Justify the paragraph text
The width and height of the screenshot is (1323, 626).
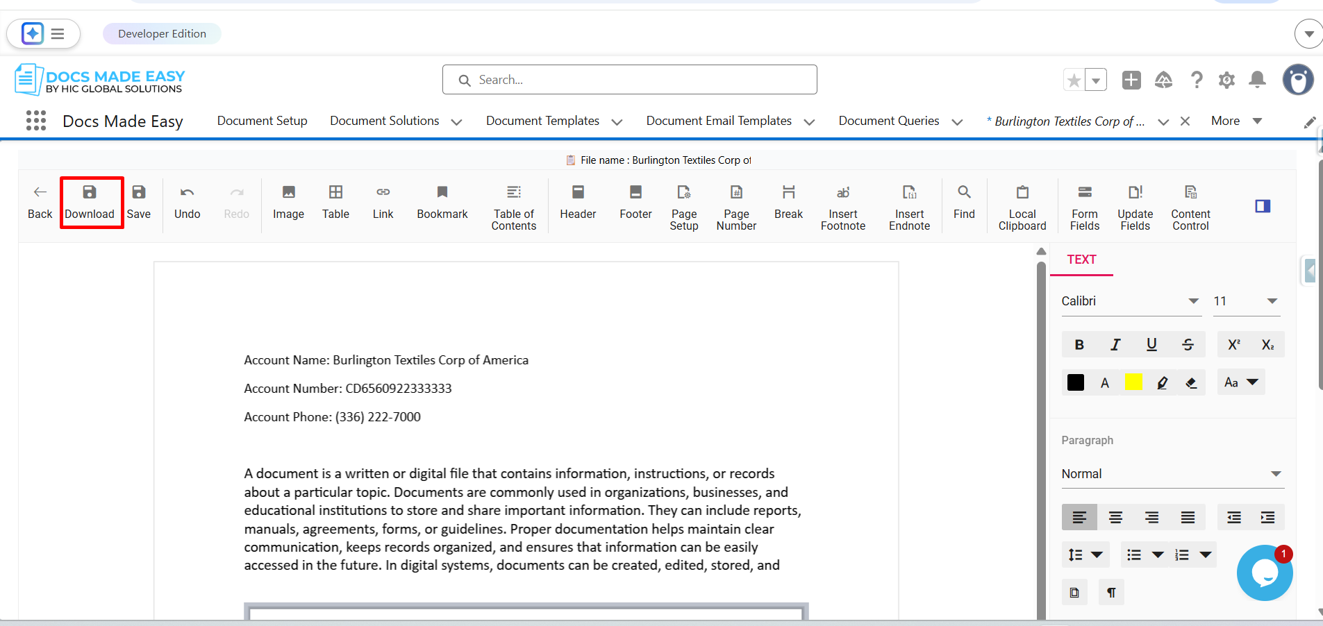click(1188, 517)
